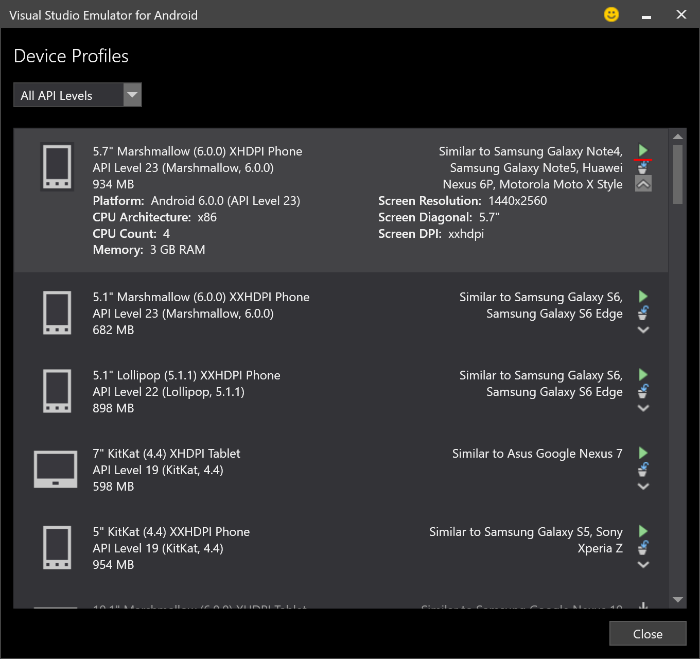Click the scrollbar down arrow

[x=678, y=600]
